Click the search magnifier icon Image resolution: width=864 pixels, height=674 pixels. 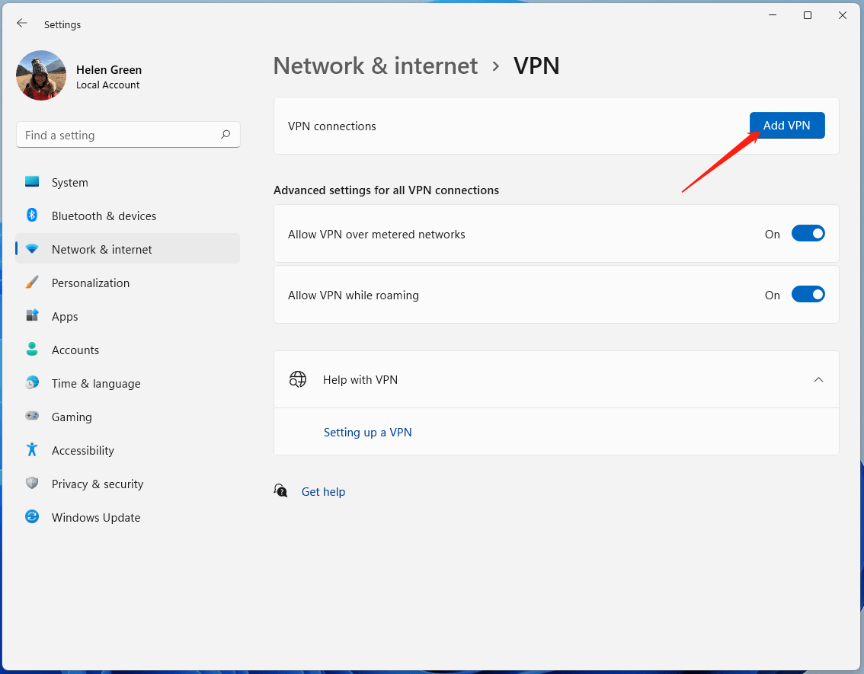click(x=226, y=134)
